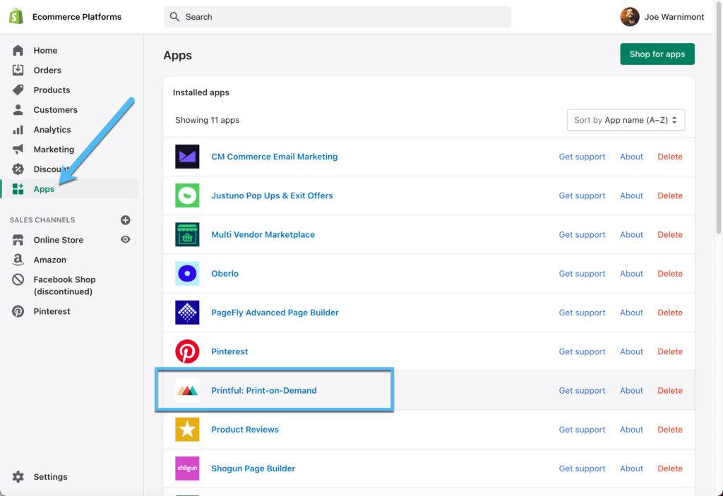Click the Apps grid icon
The width and height of the screenshot is (723, 496).
[18, 189]
